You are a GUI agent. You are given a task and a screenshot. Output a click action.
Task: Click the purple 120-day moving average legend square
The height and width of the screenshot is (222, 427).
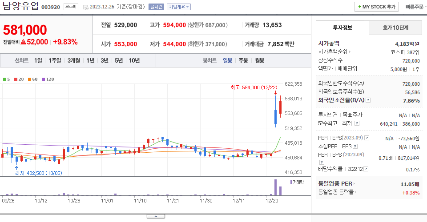[x=43, y=79]
